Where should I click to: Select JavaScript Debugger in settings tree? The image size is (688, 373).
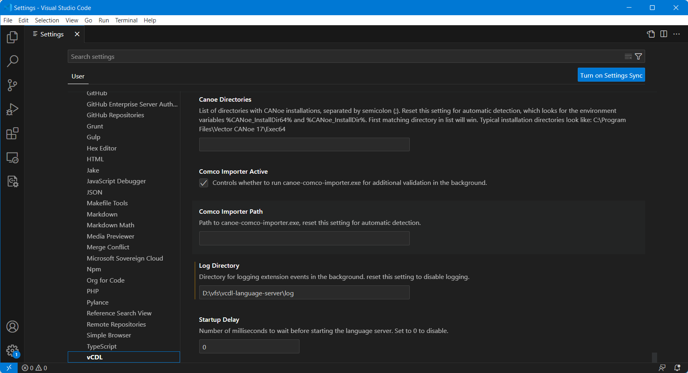(116, 181)
